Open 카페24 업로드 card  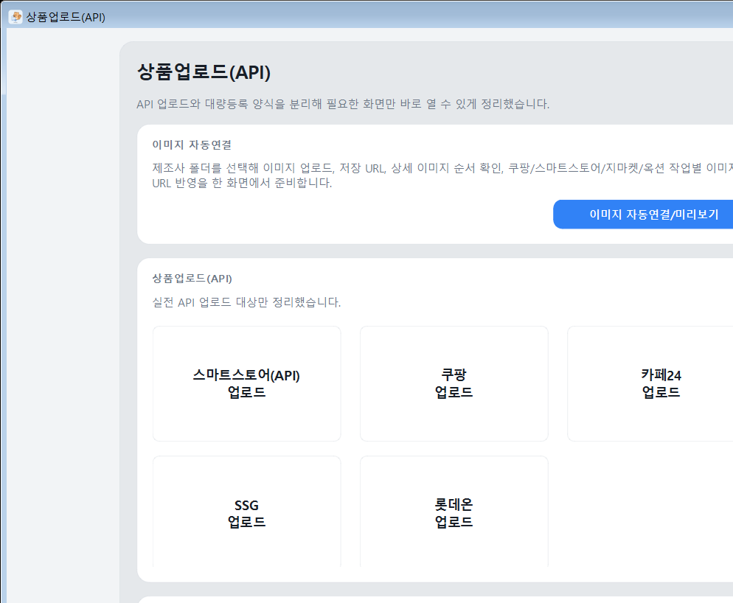(x=650, y=384)
